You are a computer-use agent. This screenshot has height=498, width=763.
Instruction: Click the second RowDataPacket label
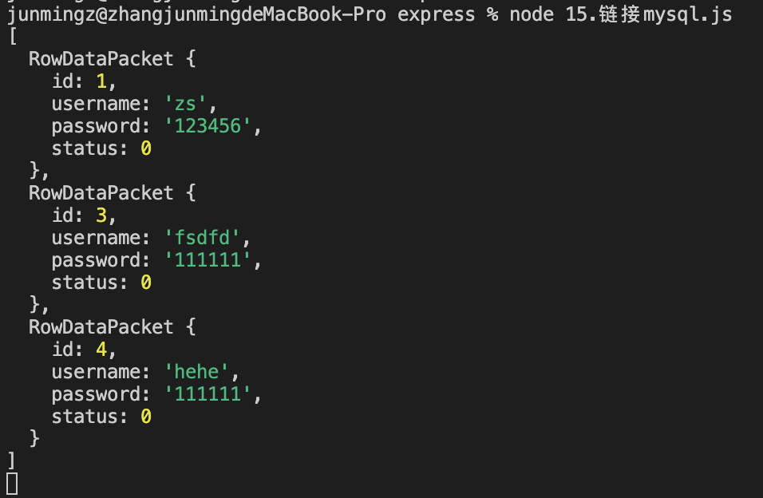pos(101,193)
